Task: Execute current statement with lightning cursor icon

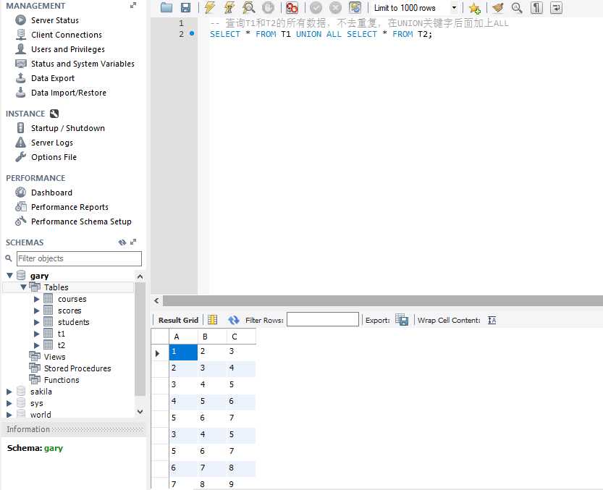Action: pos(229,7)
